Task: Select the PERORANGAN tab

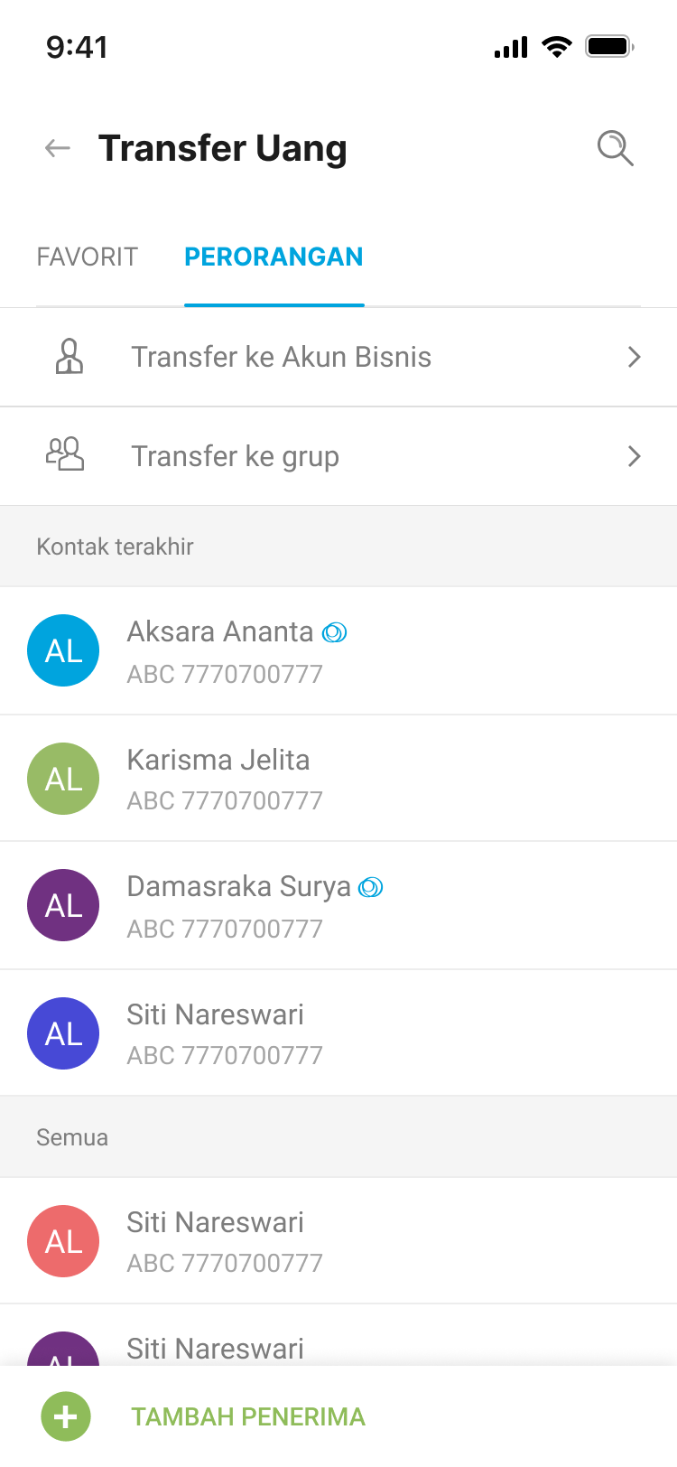Action: (x=274, y=257)
